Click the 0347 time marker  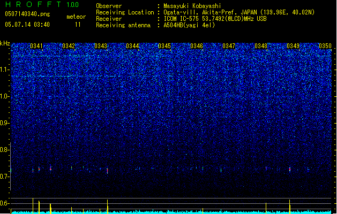[x=229, y=46]
